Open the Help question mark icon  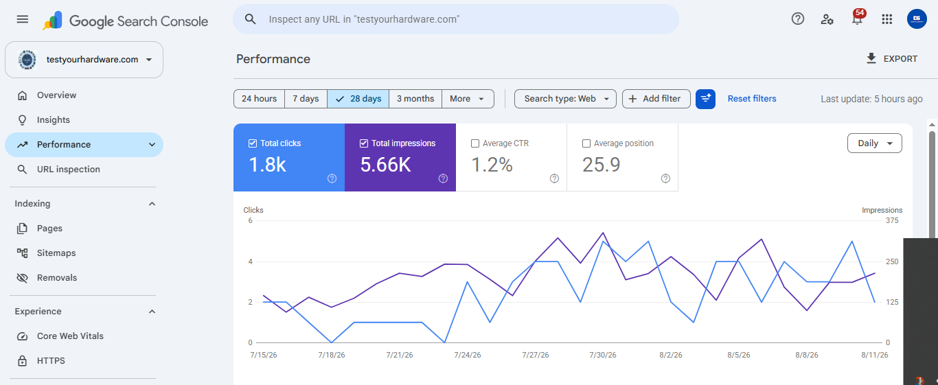(798, 19)
